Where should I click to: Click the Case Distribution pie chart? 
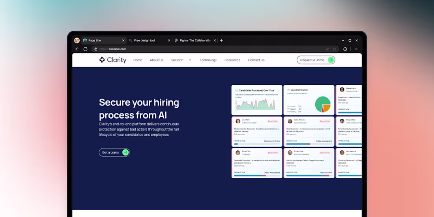pyautogui.click(x=323, y=104)
